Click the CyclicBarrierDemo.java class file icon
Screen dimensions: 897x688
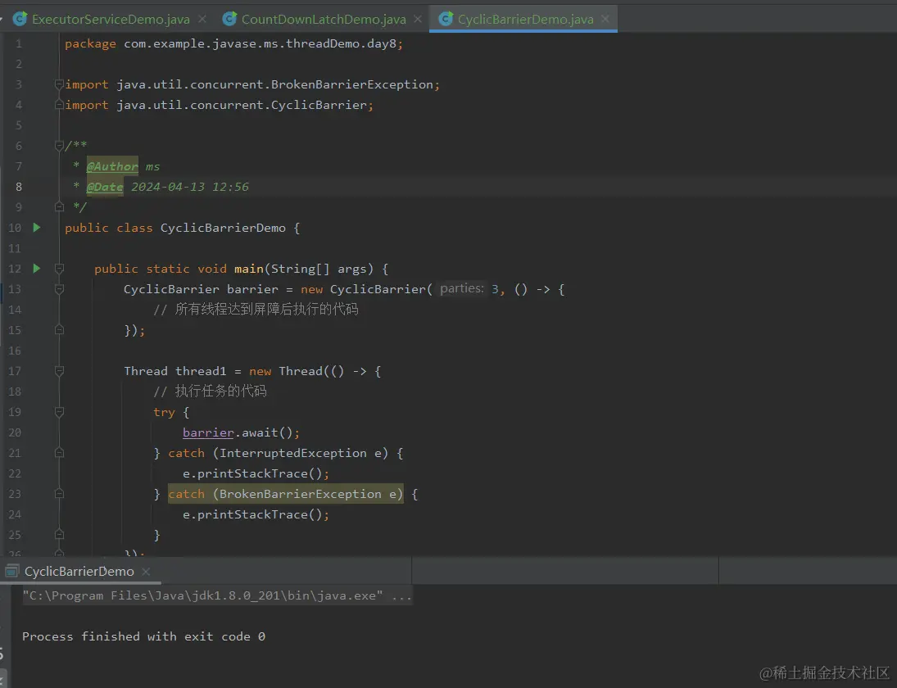click(446, 19)
